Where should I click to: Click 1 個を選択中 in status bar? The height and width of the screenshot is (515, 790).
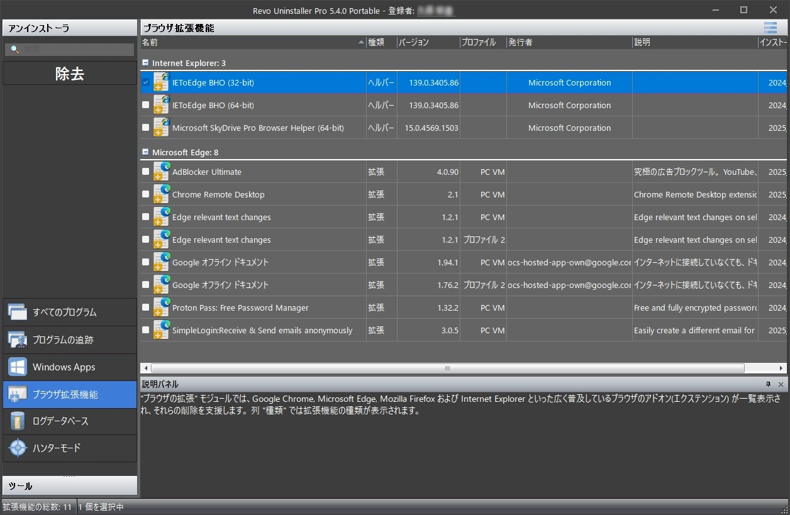(x=101, y=507)
